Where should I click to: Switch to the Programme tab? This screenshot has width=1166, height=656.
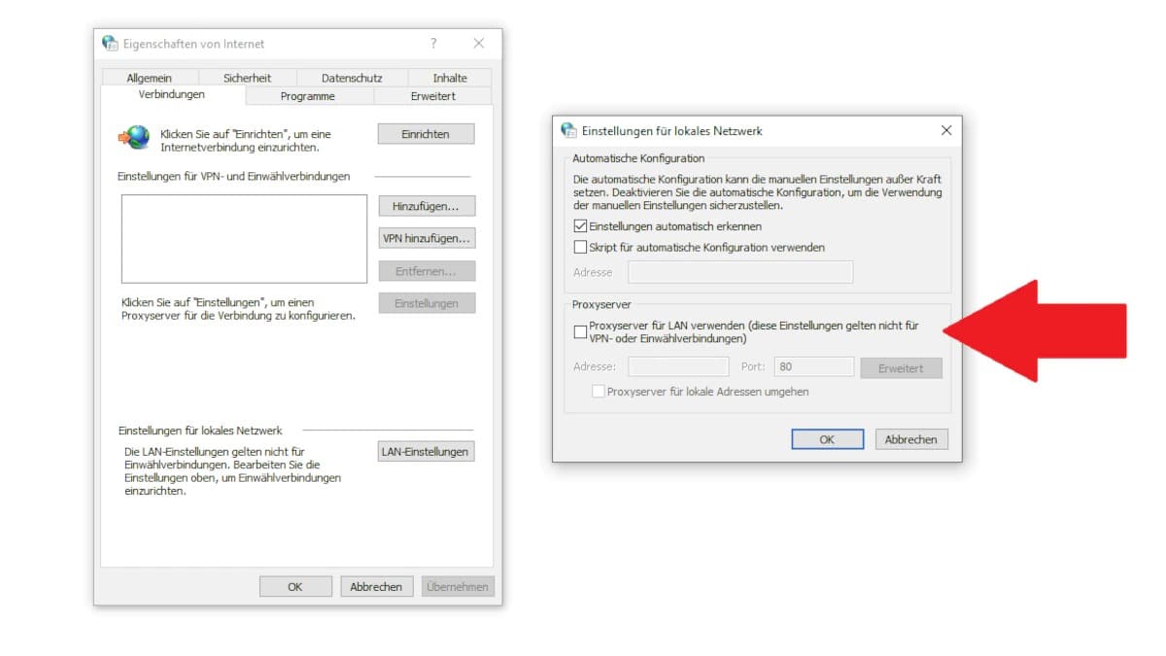(308, 96)
